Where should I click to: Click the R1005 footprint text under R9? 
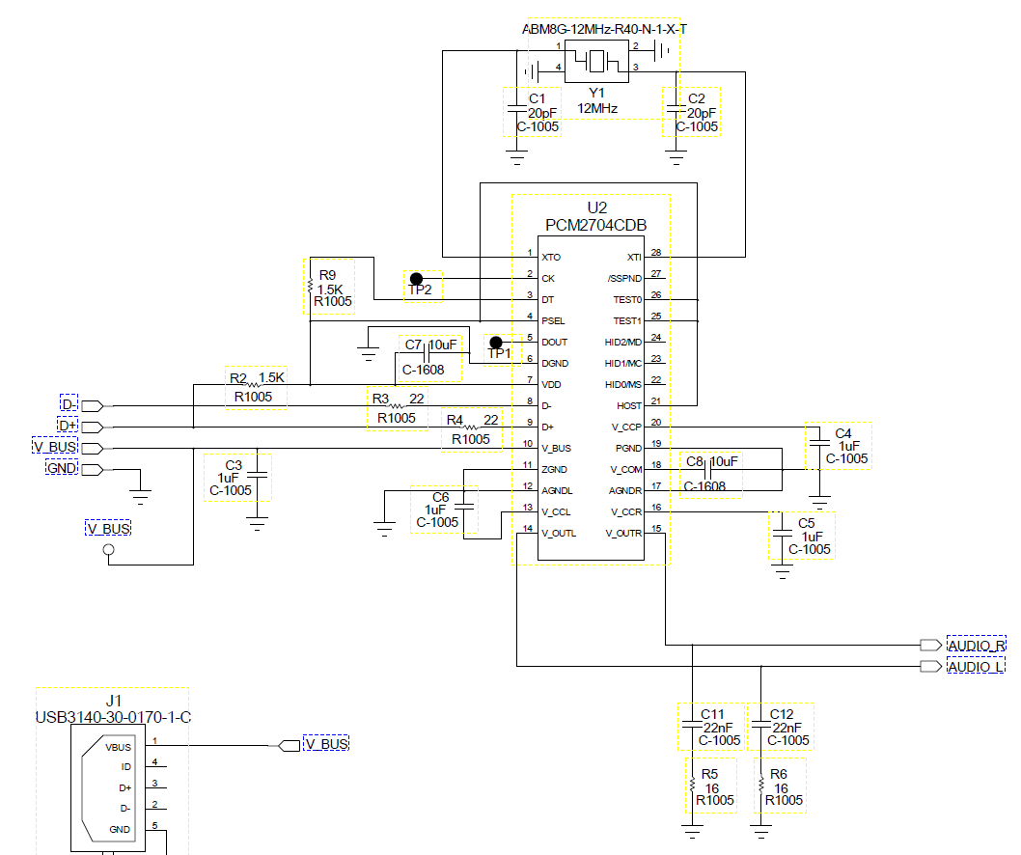click(333, 301)
